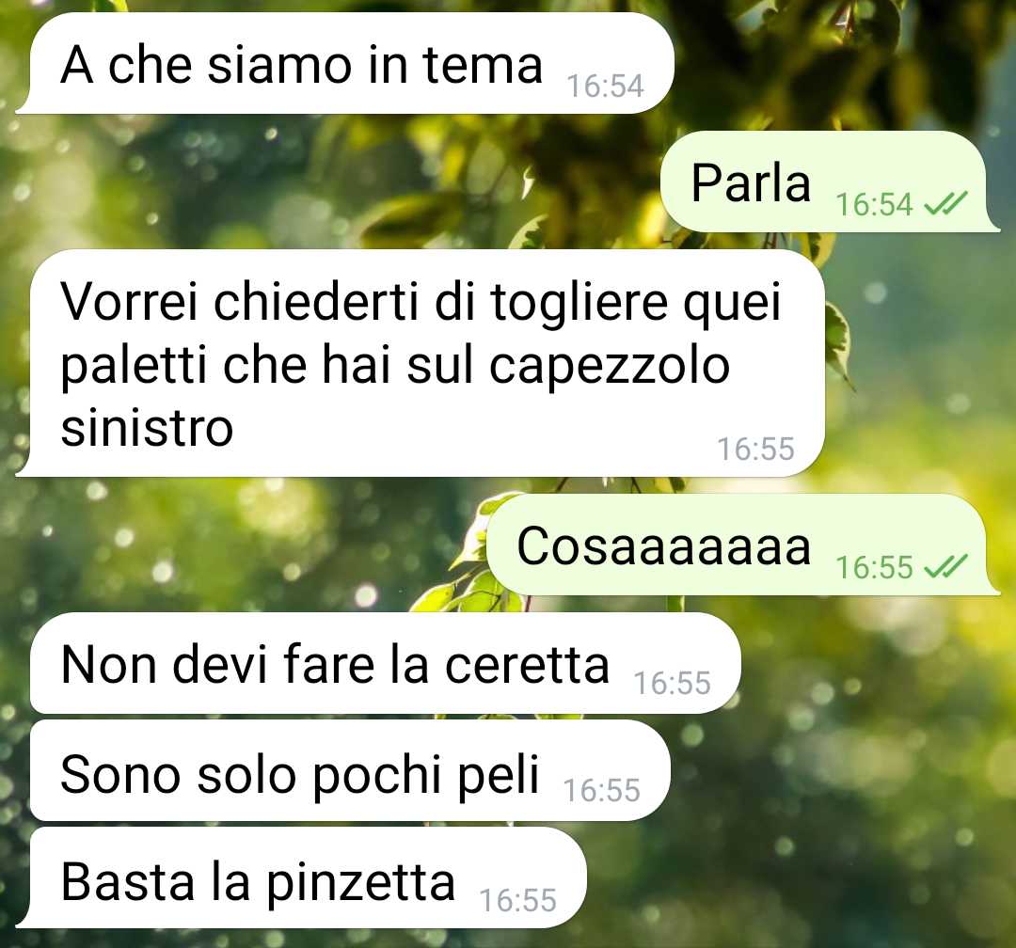
Task: Click the word 'capezzolo' in the message
Action: click(609, 368)
